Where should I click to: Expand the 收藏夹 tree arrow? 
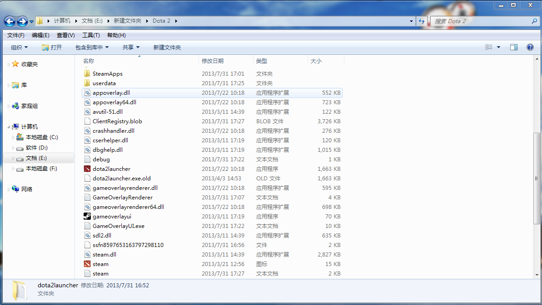coord(9,64)
